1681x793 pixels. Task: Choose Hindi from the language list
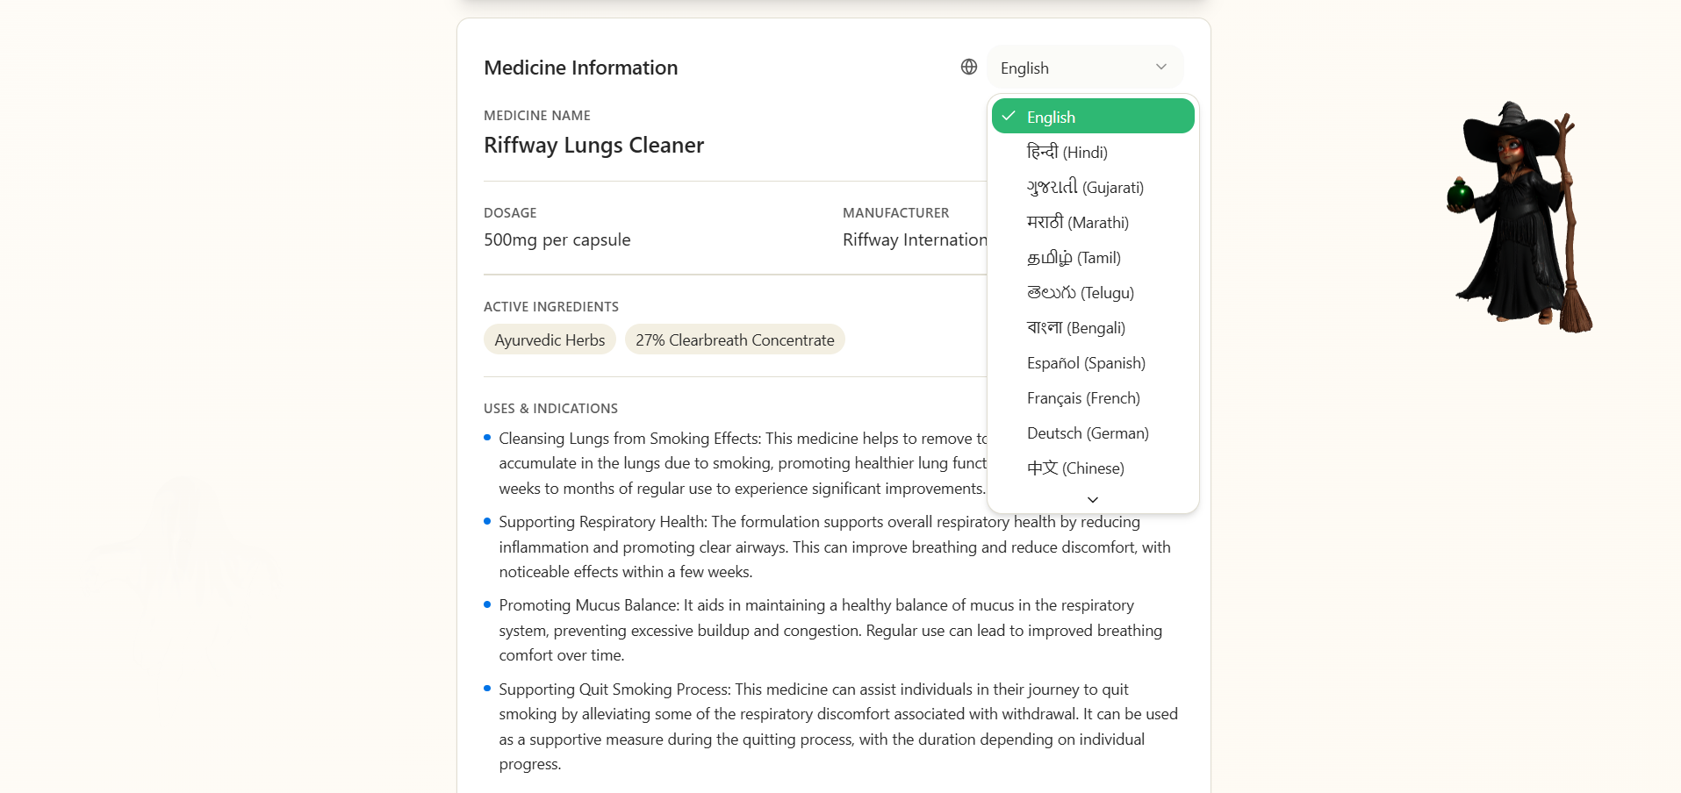tap(1067, 153)
